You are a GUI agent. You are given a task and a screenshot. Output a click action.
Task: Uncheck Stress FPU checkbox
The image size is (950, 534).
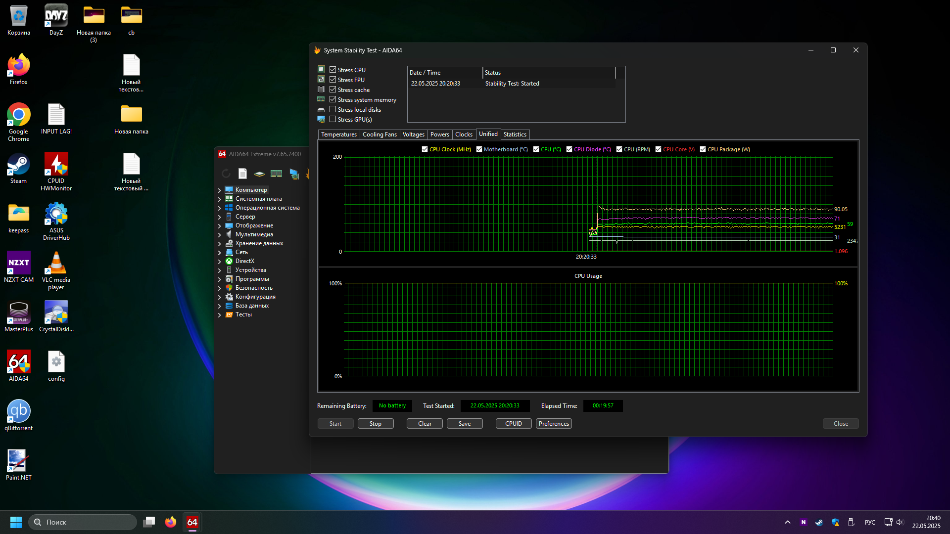(x=333, y=80)
